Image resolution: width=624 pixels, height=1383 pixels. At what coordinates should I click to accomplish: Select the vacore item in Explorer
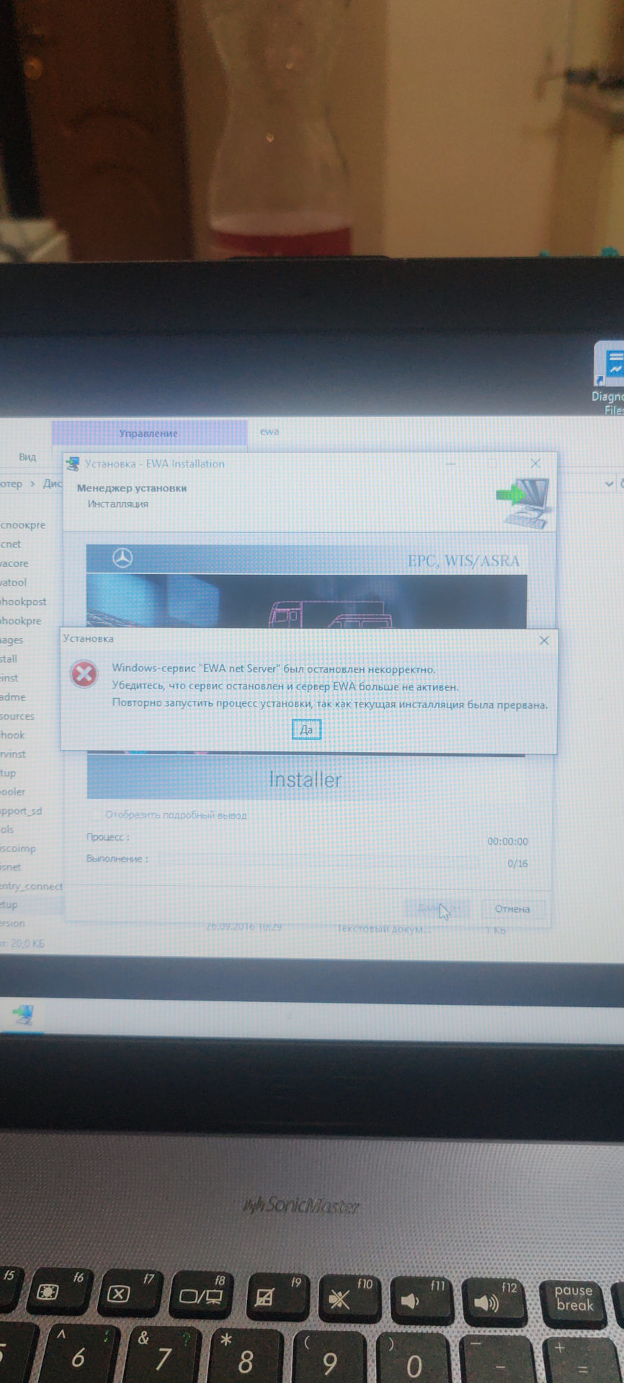point(14,563)
